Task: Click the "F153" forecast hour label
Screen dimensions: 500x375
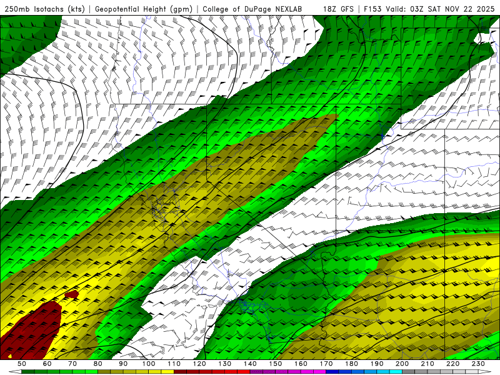Action: pyautogui.click(x=373, y=9)
